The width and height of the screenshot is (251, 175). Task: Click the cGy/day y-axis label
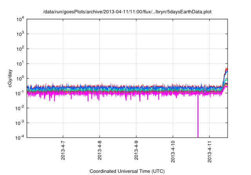tap(10, 78)
